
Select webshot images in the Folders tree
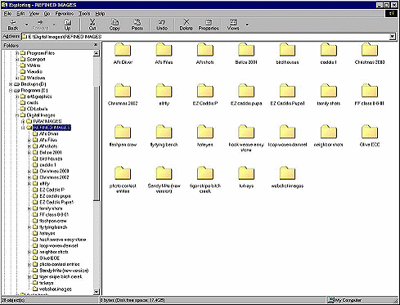point(56,289)
